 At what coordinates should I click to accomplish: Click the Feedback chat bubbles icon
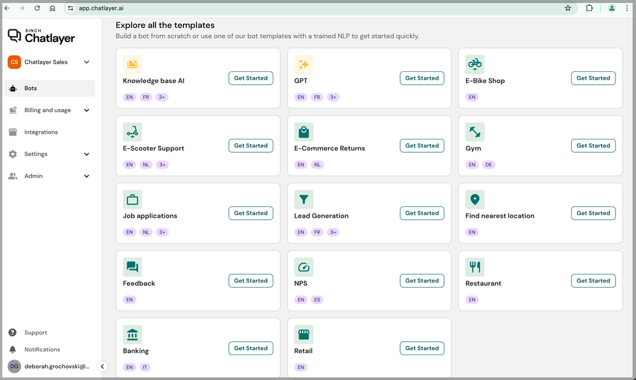point(132,267)
